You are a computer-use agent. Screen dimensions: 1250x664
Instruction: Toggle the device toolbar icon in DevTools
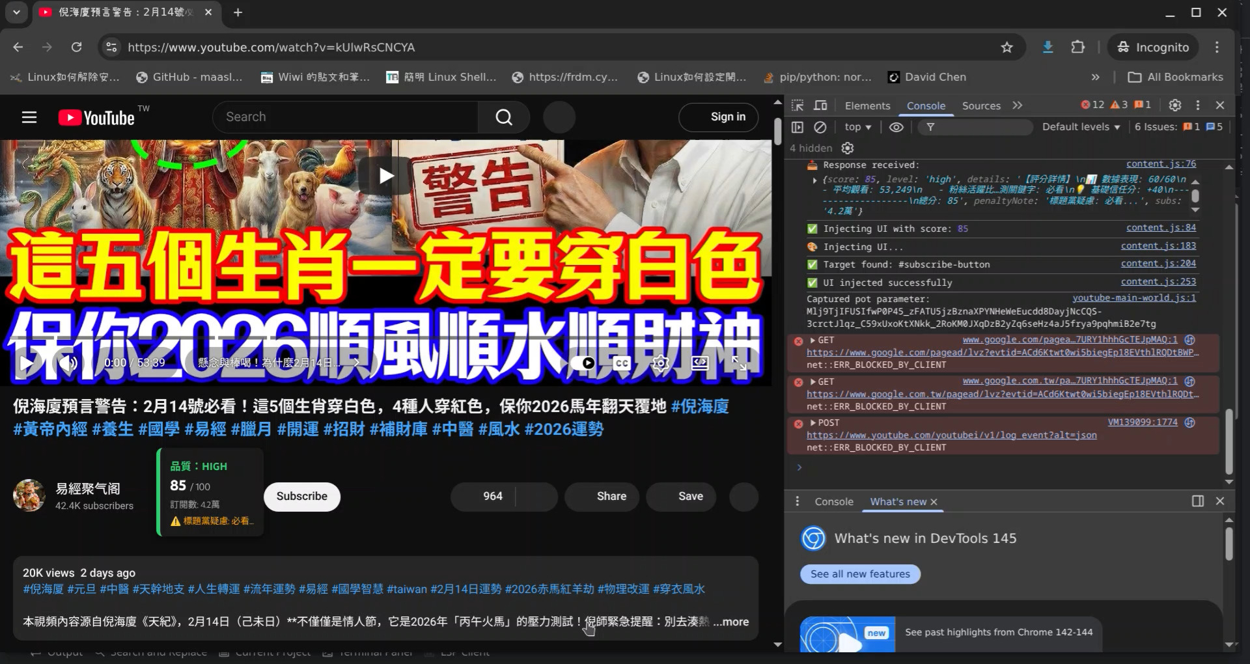pyautogui.click(x=820, y=105)
